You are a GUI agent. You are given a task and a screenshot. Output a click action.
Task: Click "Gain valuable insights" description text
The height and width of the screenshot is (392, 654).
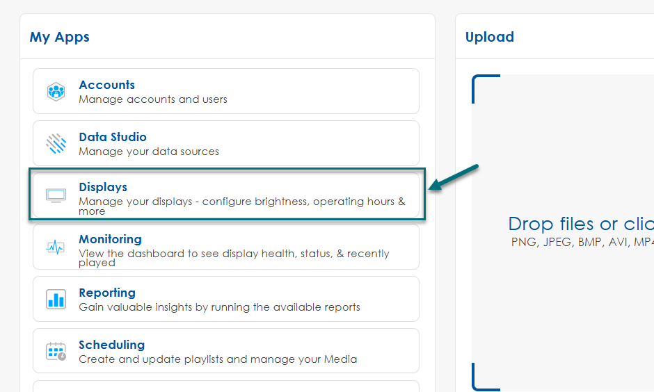(x=219, y=307)
